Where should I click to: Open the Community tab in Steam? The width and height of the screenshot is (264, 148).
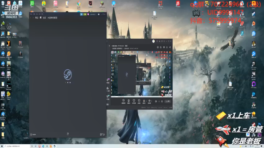pos(44,18)
